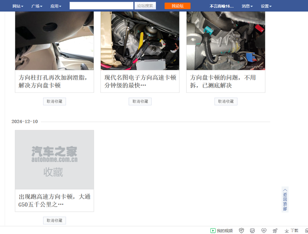The width and height of the screenshot is (308, 234).
Task: Unfavorite the 现代名图 post via 取消收藏
Action: (x=140, y=102)
